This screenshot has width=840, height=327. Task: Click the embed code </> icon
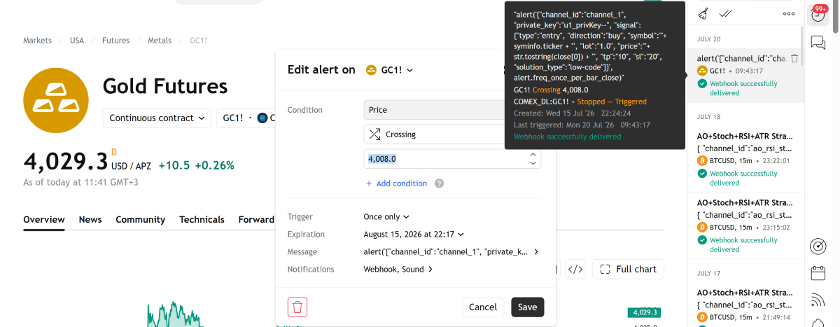[x=575, y=269]
